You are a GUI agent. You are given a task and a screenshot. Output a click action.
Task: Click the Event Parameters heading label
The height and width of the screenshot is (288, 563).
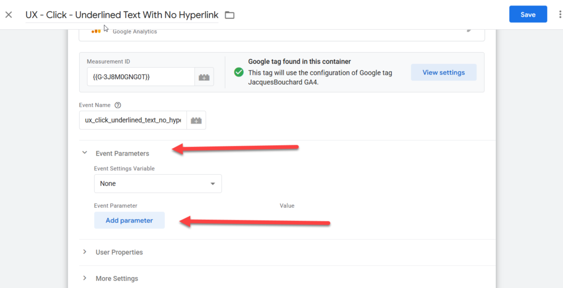[x=122, y=153]
